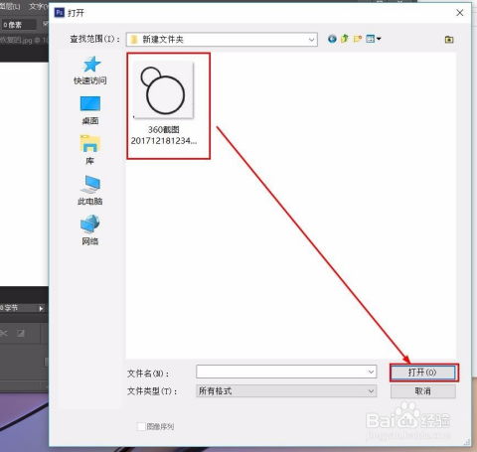Close the 打开 dialog

[x=460, y=13]
